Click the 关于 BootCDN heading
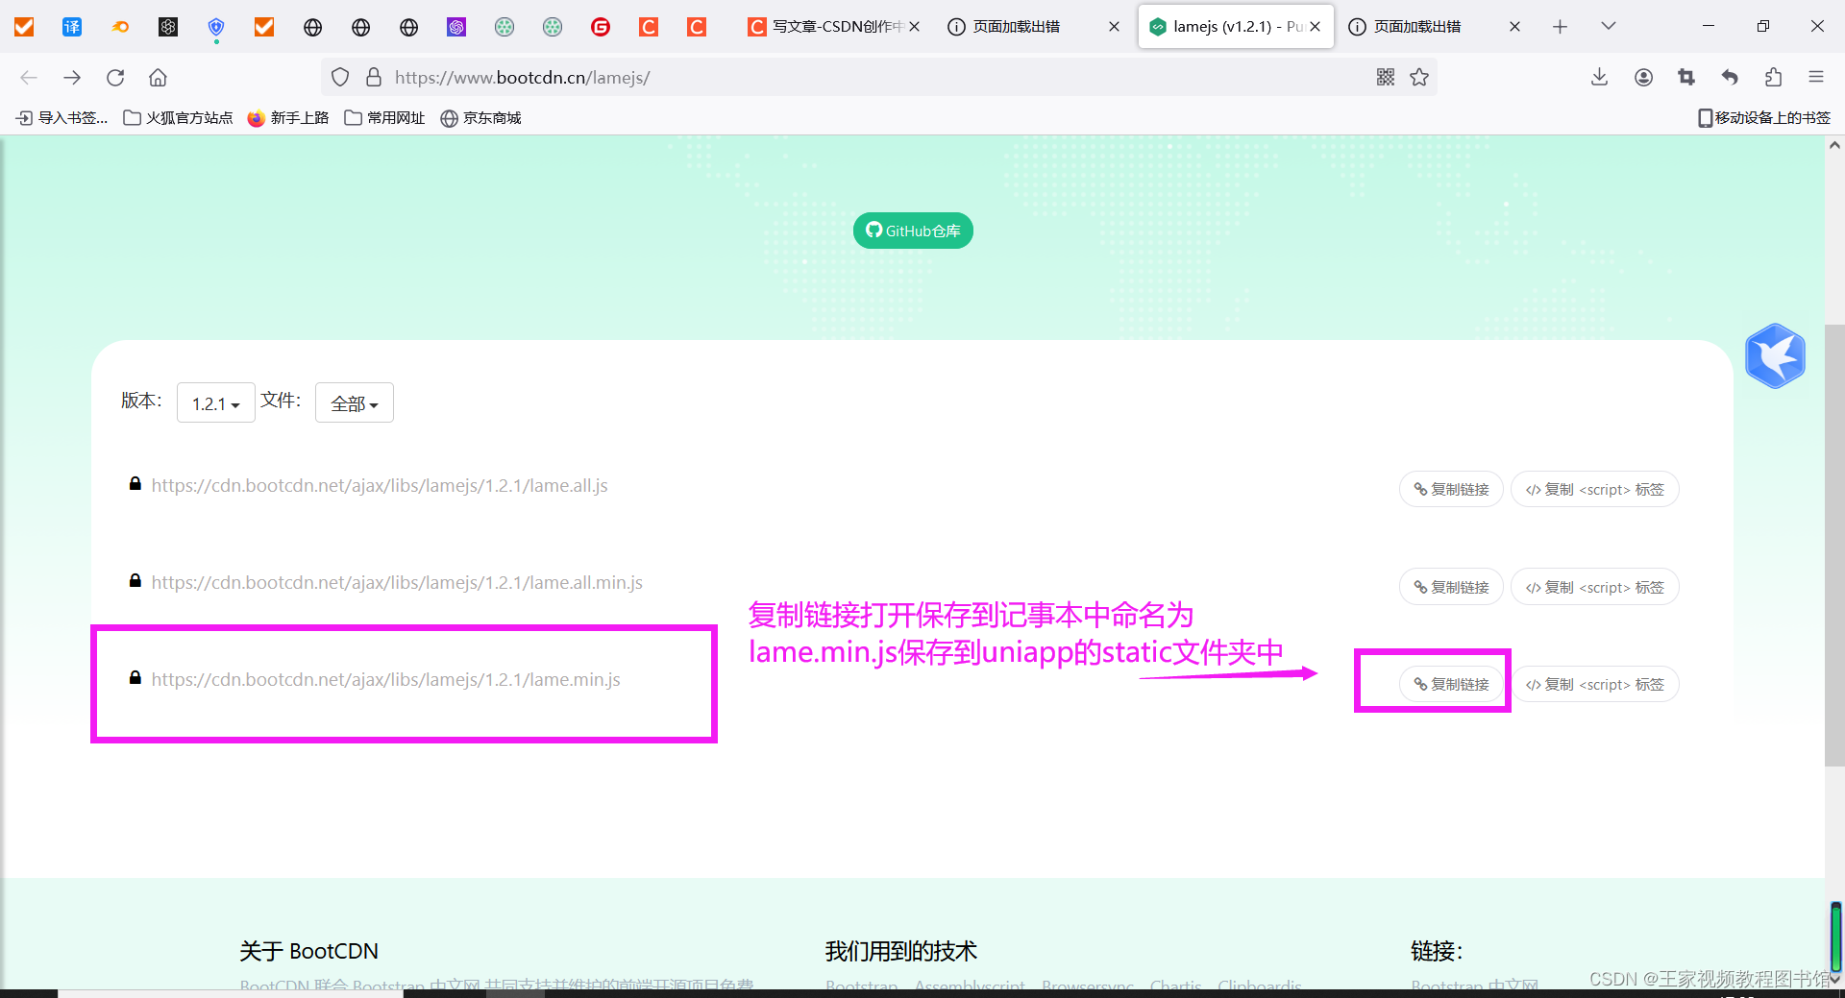This screenshot has width=1845, height=998. pyautogui.click(x=308, y=951)
